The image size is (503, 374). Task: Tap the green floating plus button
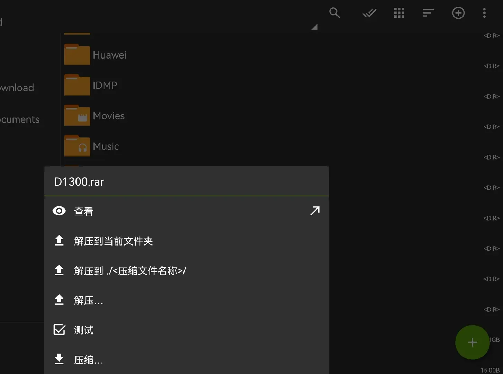472,342
